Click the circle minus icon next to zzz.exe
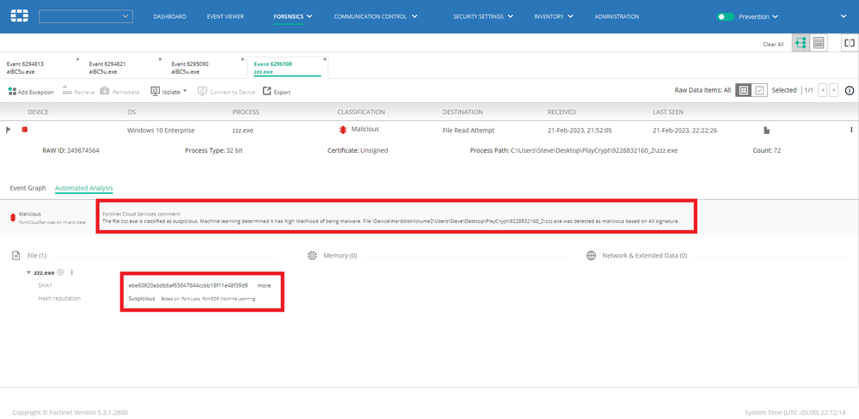 pos(61,272)
